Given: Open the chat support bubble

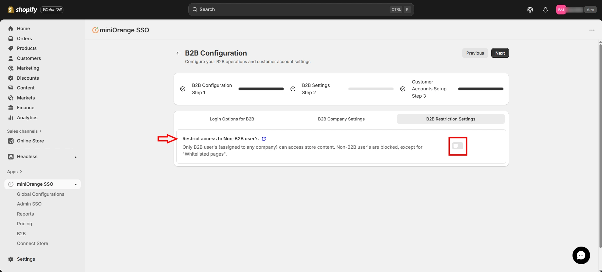Looking at the screenshot, I should pos(581,255).
